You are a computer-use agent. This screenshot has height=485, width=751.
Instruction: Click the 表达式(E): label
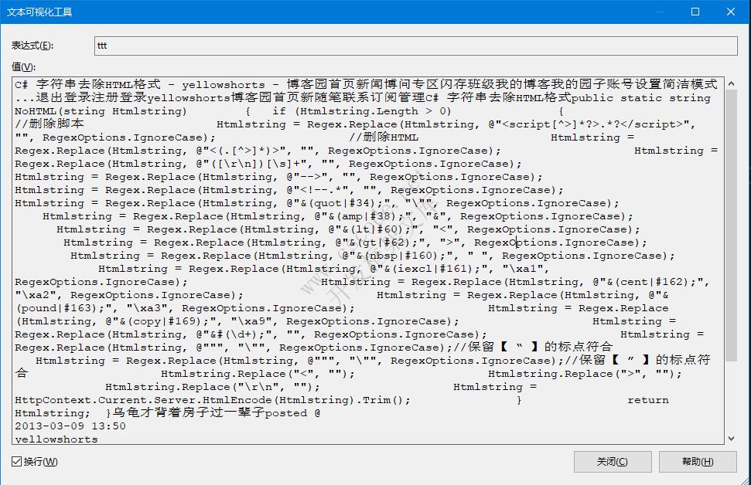click(32, 46)
